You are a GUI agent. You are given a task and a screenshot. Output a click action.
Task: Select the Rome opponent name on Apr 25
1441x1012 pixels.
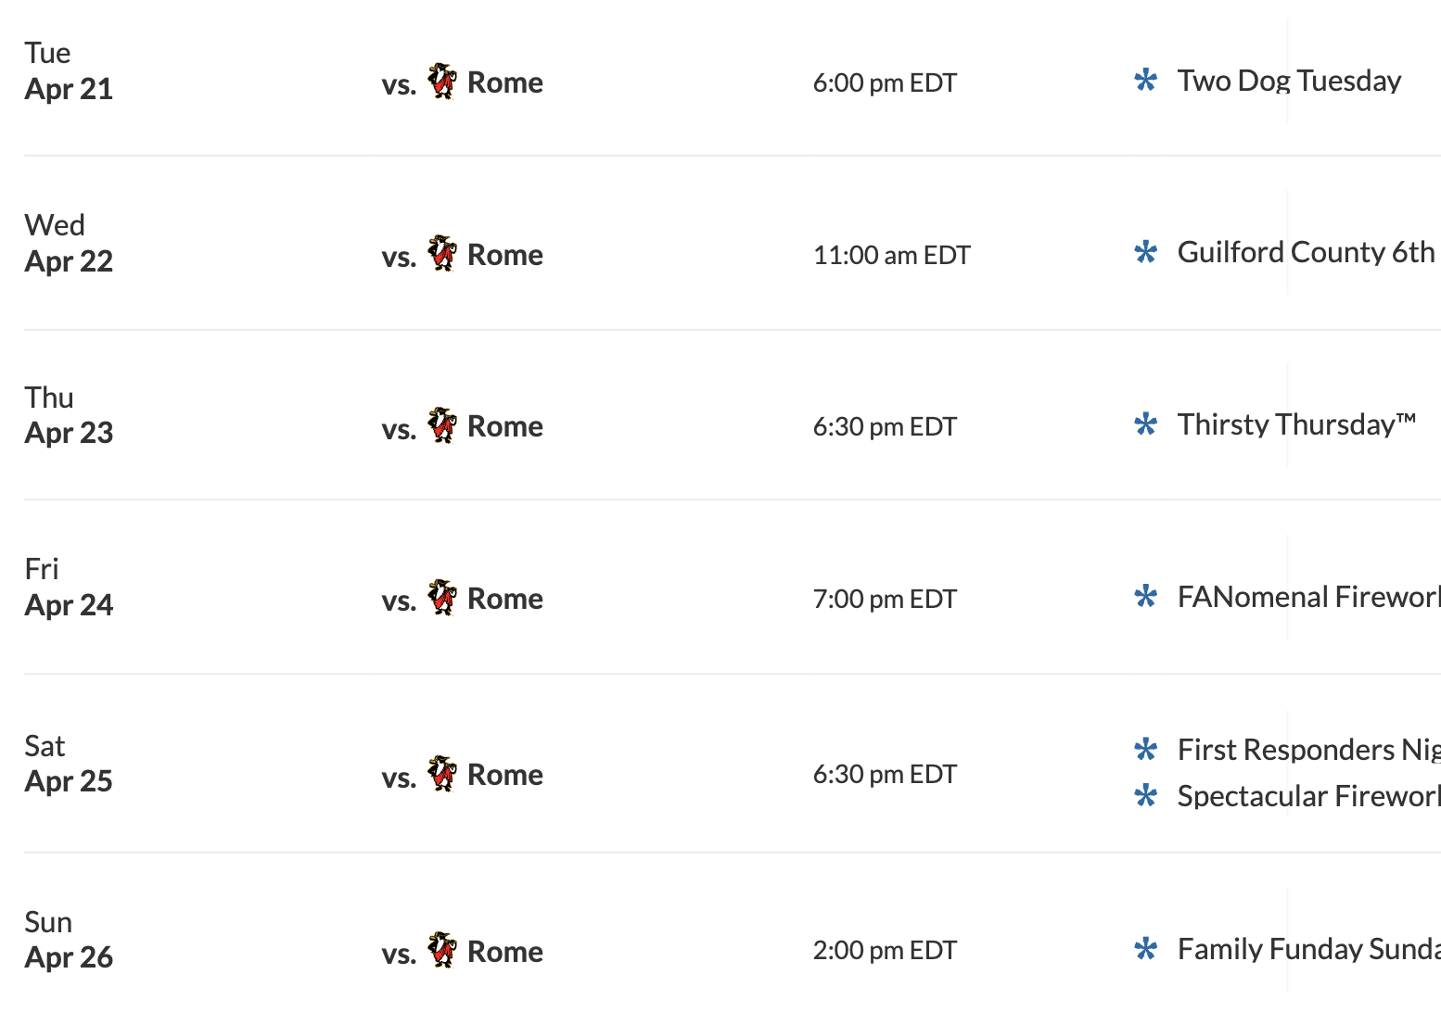click(x=505, y=775)
